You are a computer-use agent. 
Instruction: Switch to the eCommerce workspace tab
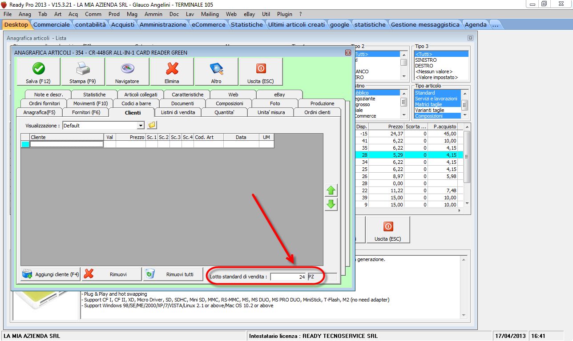[209, 24]
